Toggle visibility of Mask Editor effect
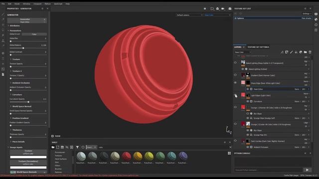319x179 pixels. (248, 89)
